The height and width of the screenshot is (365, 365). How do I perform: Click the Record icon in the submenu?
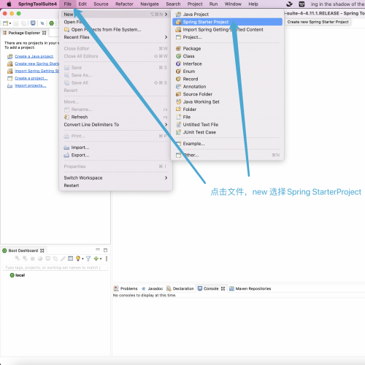click(178, 79)
